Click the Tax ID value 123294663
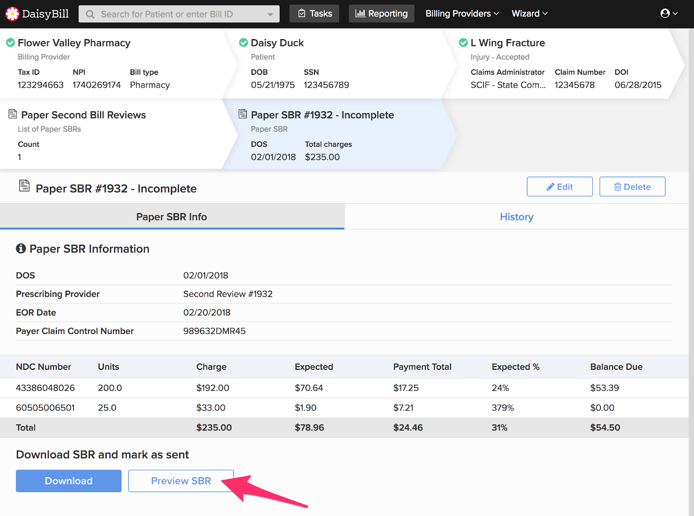The image size is (694, 516). [41, 85]
